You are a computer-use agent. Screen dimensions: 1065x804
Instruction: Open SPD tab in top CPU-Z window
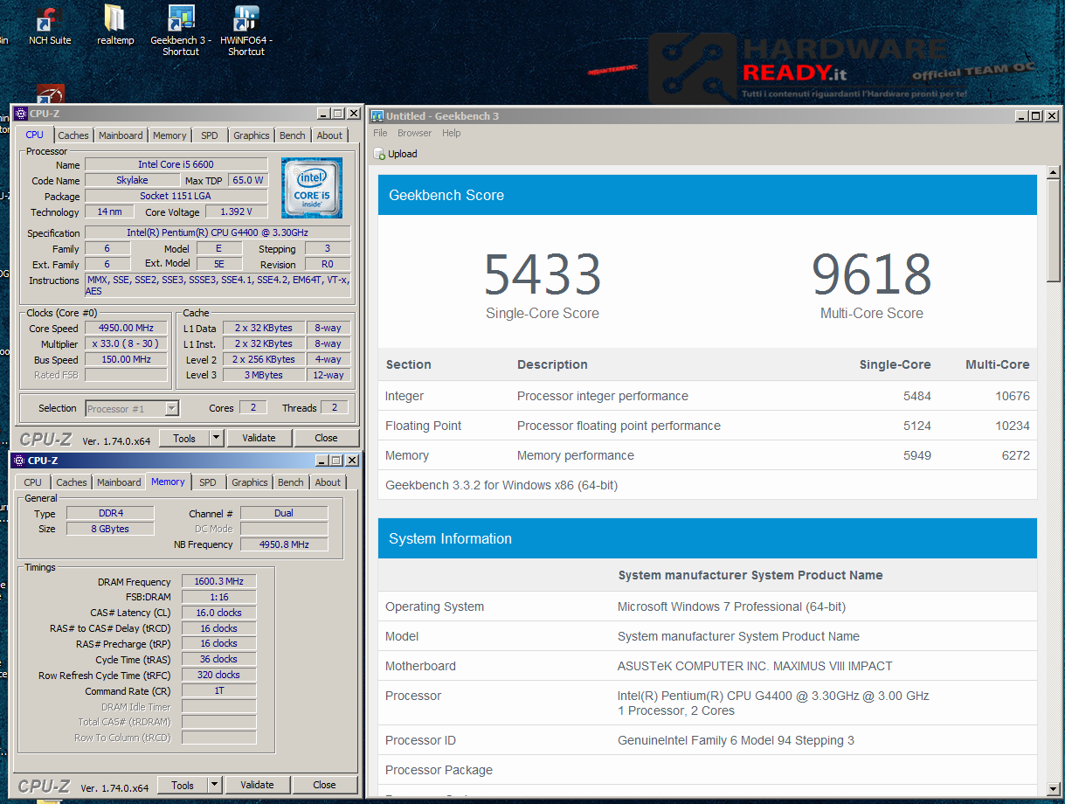point(210,135)
